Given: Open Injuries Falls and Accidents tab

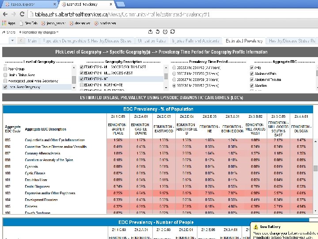Looking at the screenshot, I should [196, 41].
